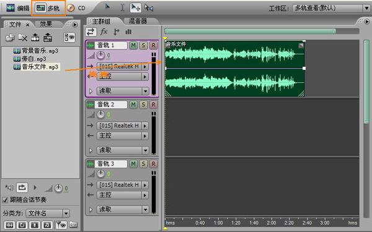Mute 音轨 3

click(x=133, y=163)
